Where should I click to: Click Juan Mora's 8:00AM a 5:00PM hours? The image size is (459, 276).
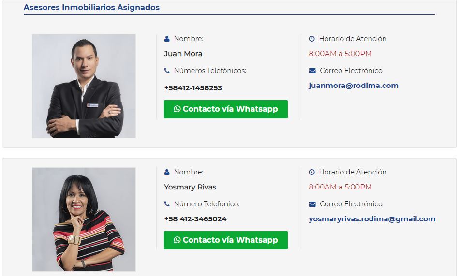340,54
